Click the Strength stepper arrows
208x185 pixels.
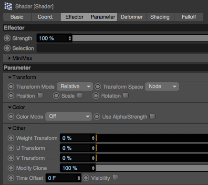[x=70, y=38]
